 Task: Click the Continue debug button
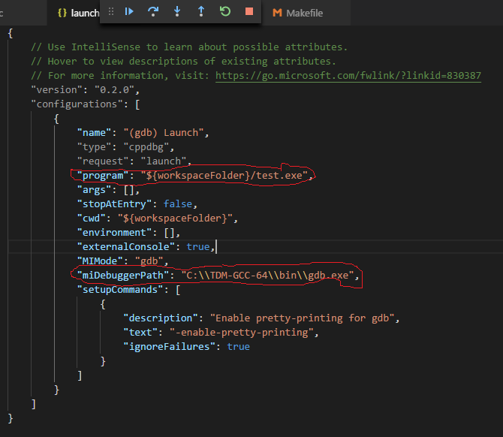pos(129,12)
